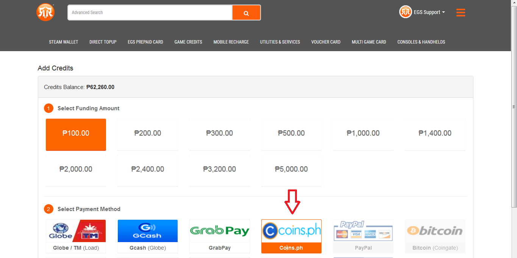Open the Game Credits menu
Image resolution: width=517 pixels, height=258 pixels.
(x=188, y=42)
